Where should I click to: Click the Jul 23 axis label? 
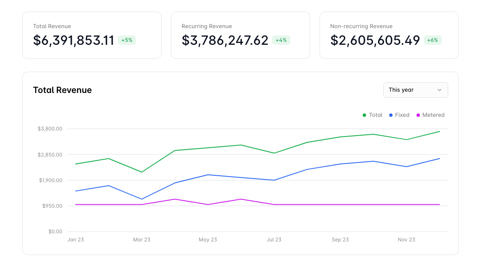(274, 240)
